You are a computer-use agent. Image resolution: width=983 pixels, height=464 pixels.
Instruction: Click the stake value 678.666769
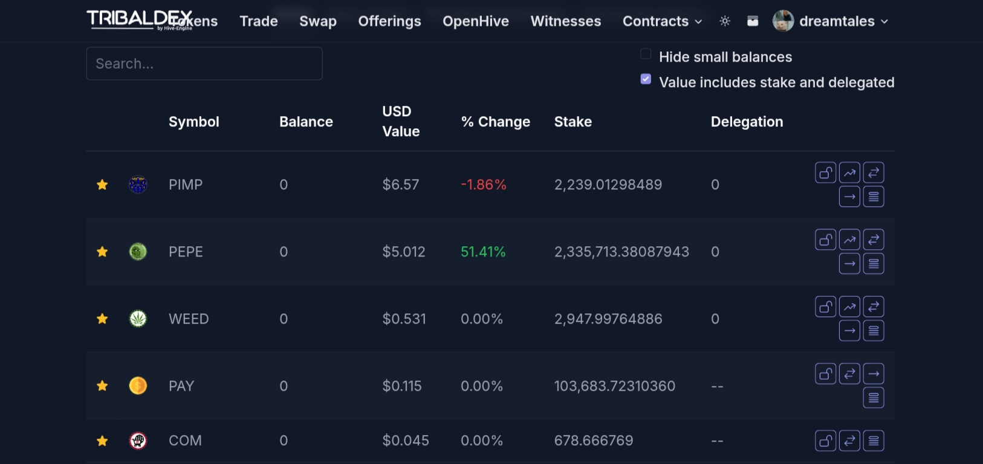pos(594,440)
